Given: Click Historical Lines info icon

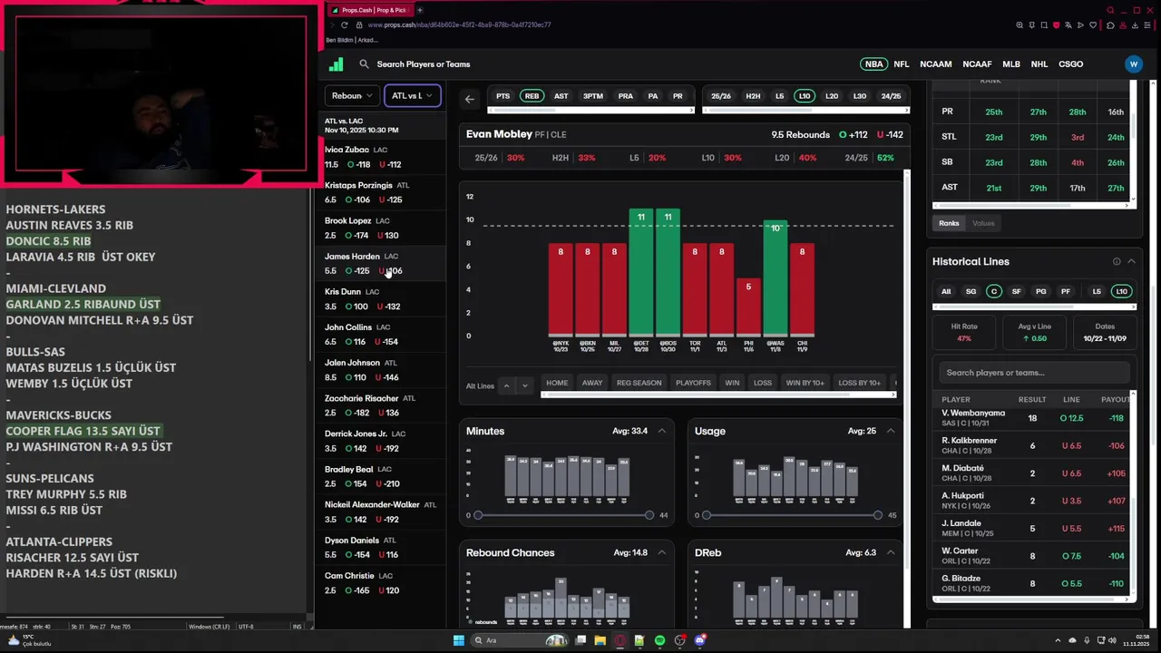Looking at the screenshot, I should (x=1117, y=261).
